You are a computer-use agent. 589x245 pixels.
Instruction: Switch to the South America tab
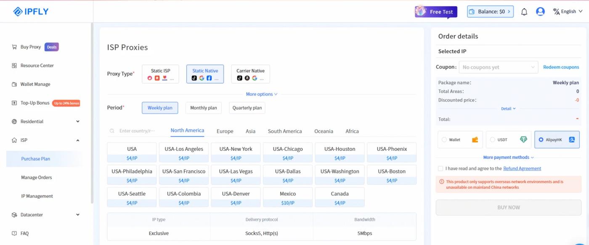285,131
